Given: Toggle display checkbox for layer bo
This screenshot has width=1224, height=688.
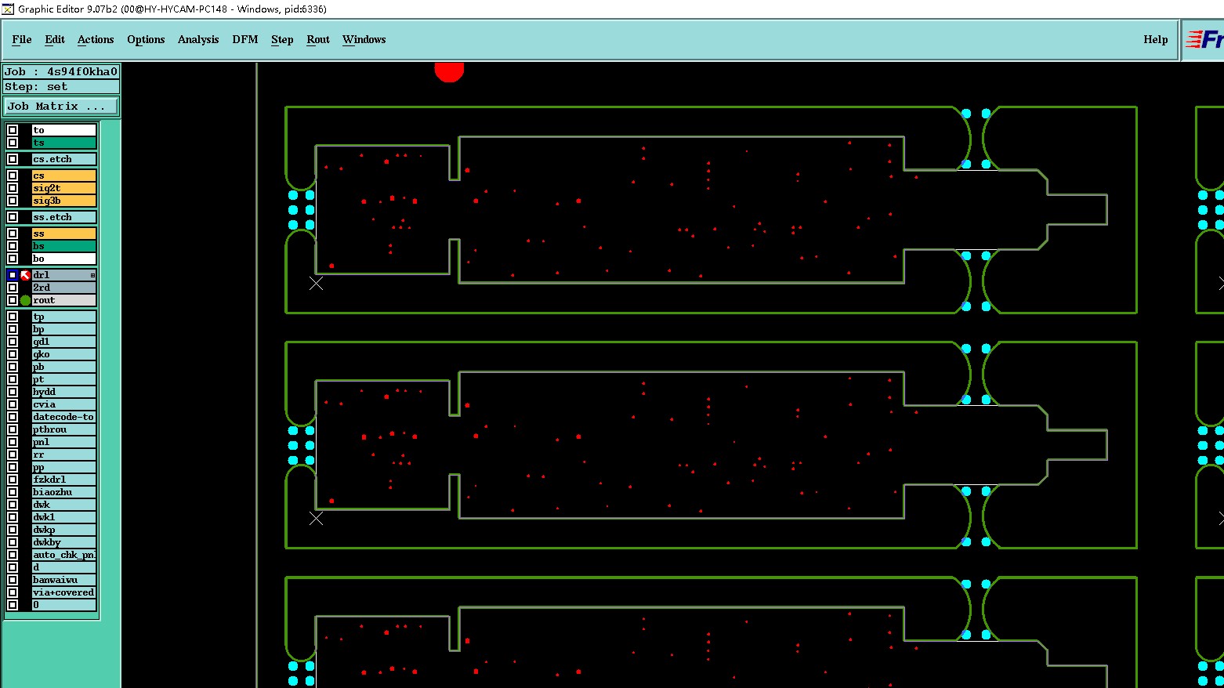Looking at the screenshot, I should [x=13, y=259].
